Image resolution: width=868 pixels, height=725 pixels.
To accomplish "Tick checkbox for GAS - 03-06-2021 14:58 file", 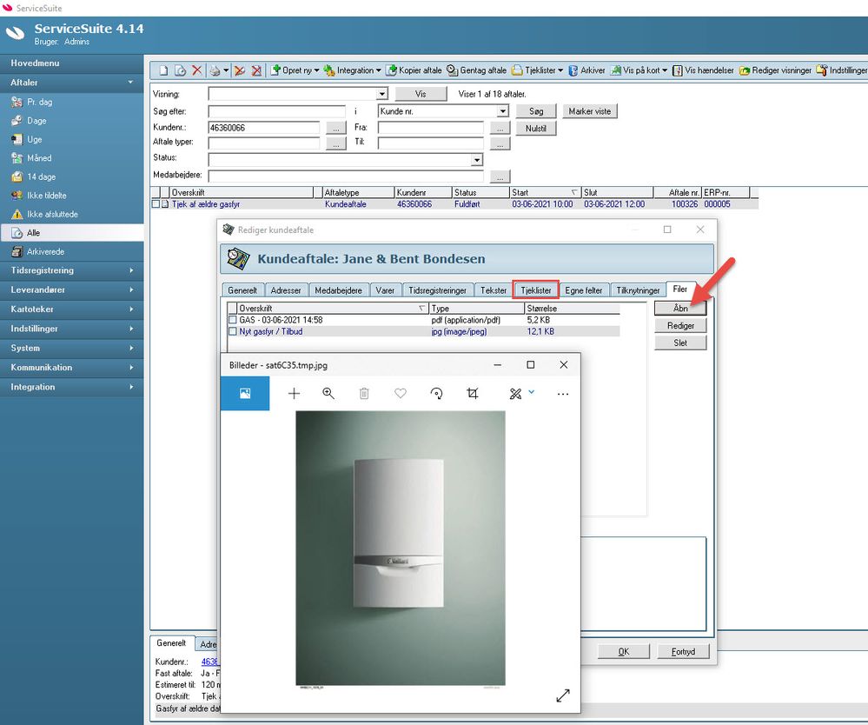I will click(x=233, y=320).
